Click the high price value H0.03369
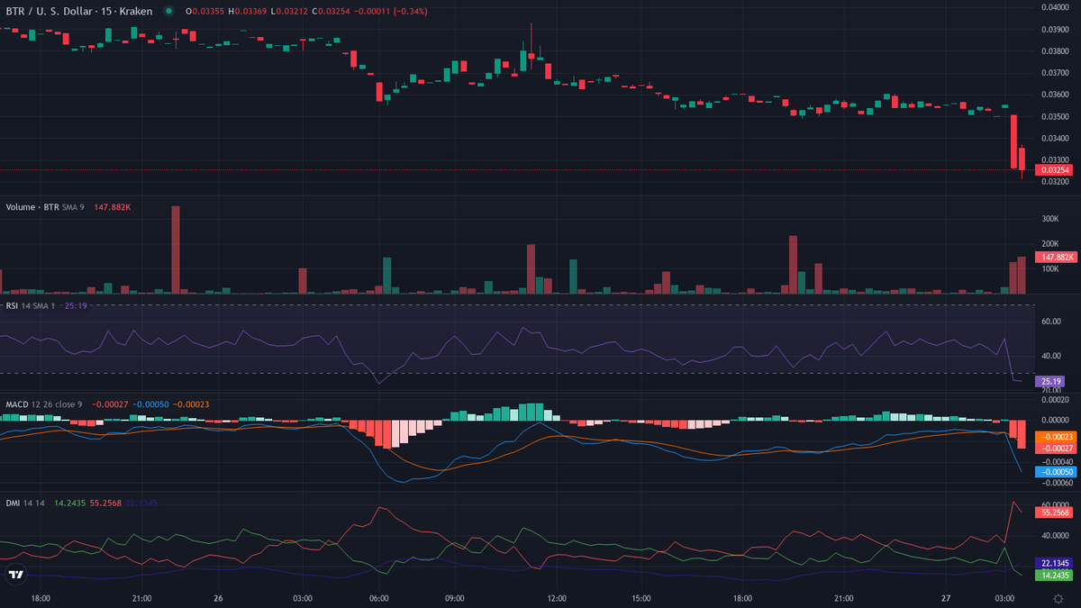 click(x=250, y=11)
